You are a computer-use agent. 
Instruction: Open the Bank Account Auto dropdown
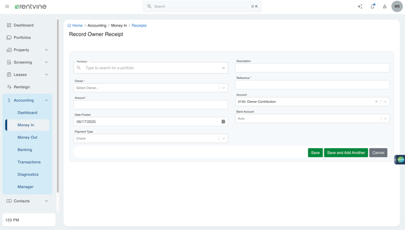tap(312, 118)
